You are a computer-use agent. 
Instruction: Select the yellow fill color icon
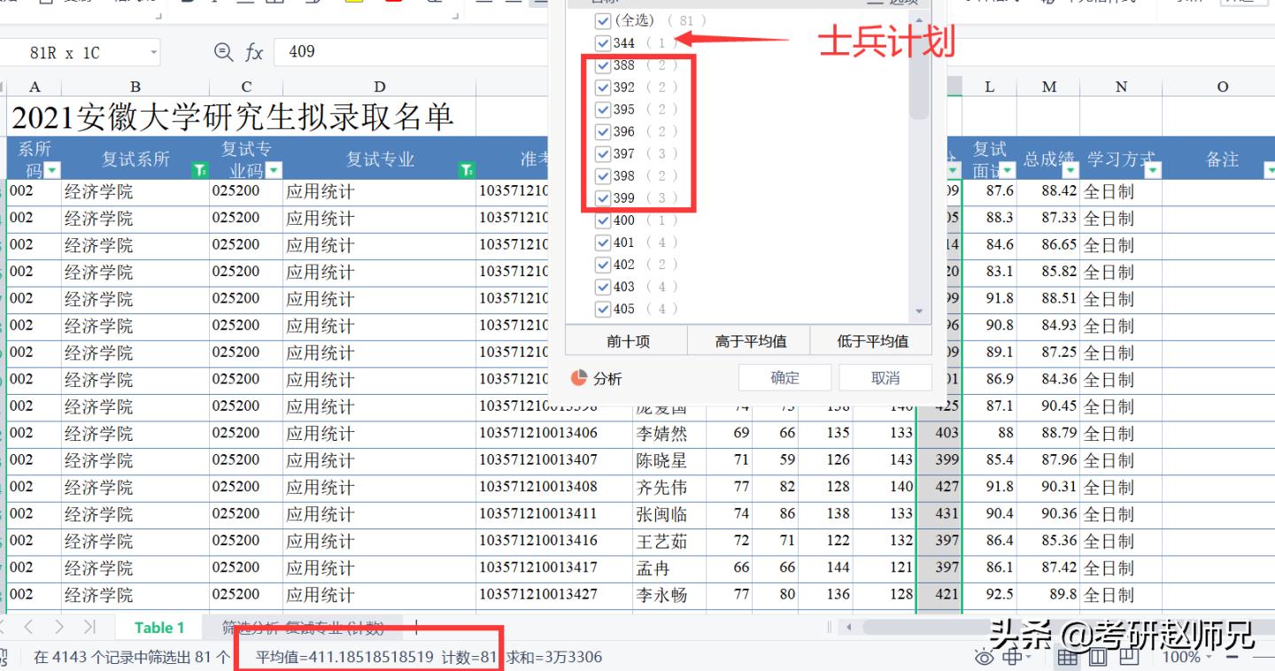pyautogui.click(x=354, y=4)
